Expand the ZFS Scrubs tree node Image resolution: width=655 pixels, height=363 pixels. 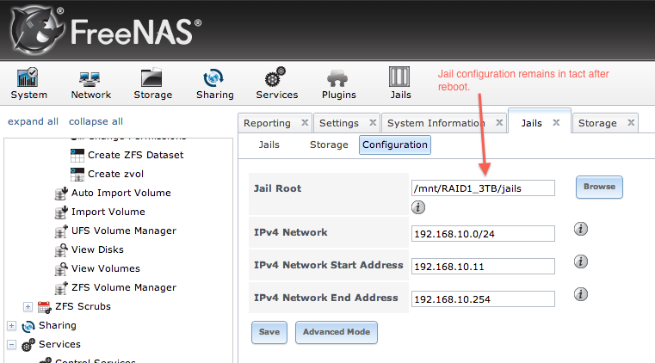pyautogui.click(x=28, y=307)
